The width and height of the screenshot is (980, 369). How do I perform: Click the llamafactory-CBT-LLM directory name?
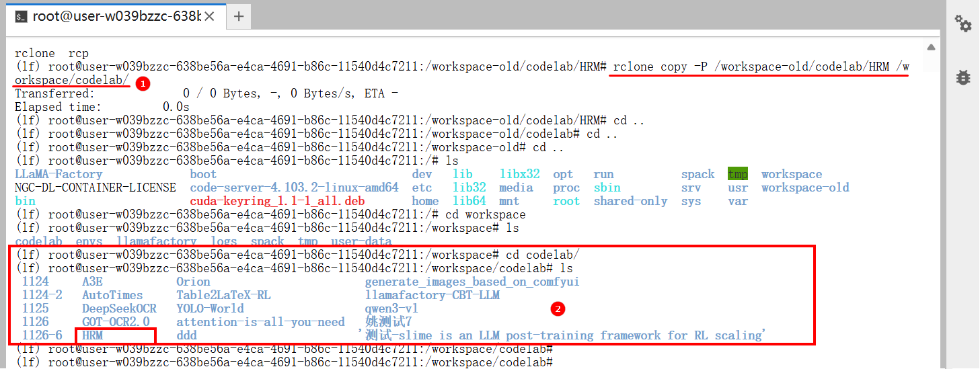tap(432, 295)
